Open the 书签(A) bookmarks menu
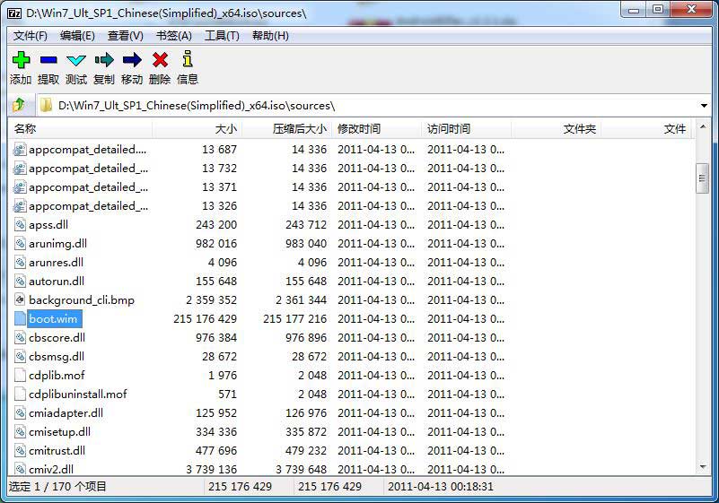The image size is (719, 503). tap(174, 36)
